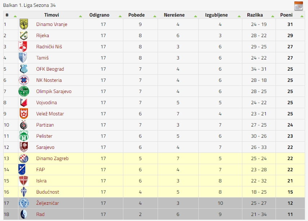Sort by Razlika using its arrow
The image size is (308, 221).
(x=273, y=16)
